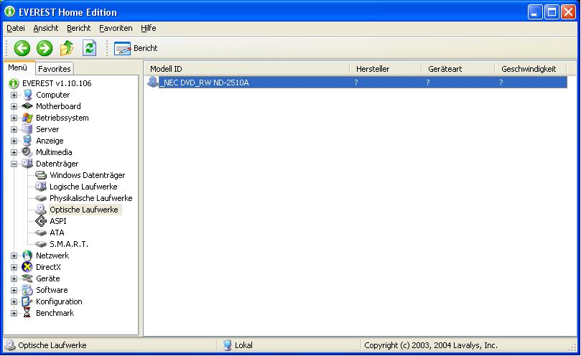This screenshot has width=581, height=356.
Task: Click the Computer icon in the tree
Action: pos(27,95)
